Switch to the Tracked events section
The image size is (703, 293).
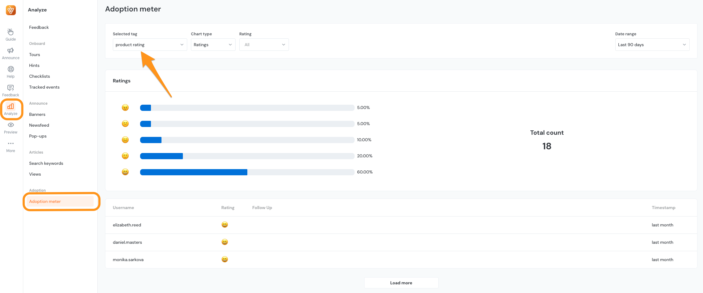coord(44,87)
